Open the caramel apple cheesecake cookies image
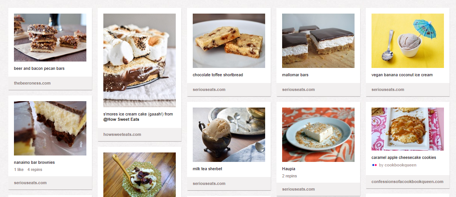This screenshot has height=197, width=456. click(x=408, y=129)
